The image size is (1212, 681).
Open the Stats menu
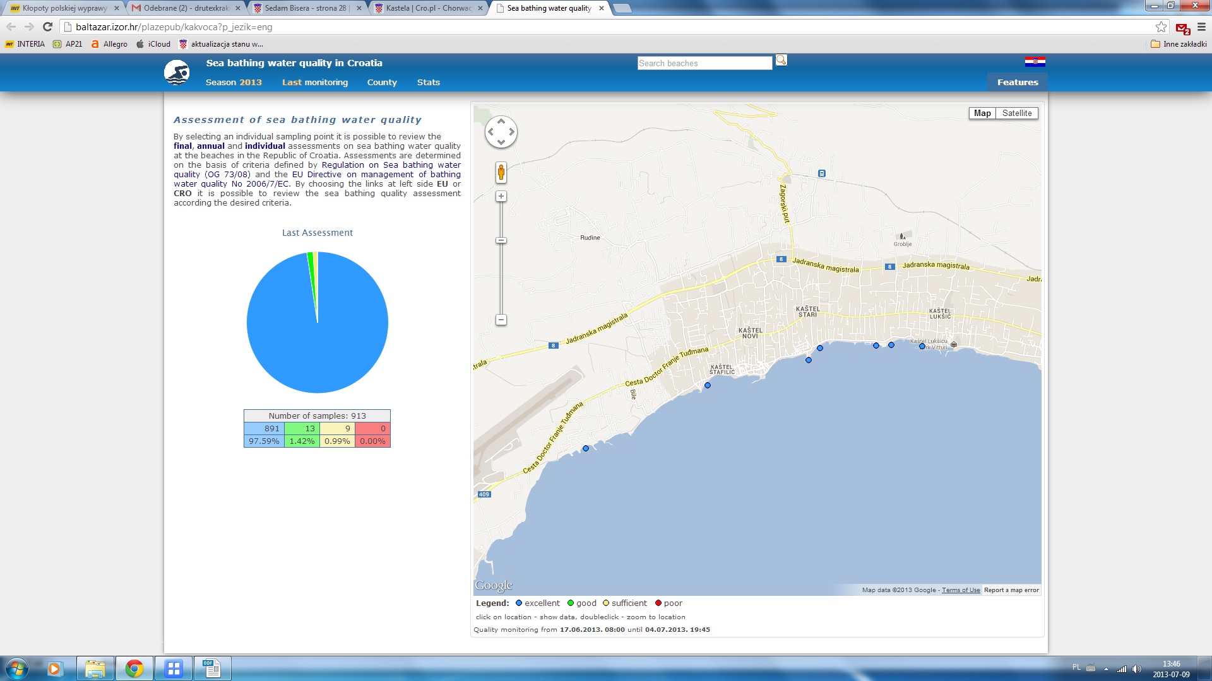pyautogui.click(x=428, y=83)
